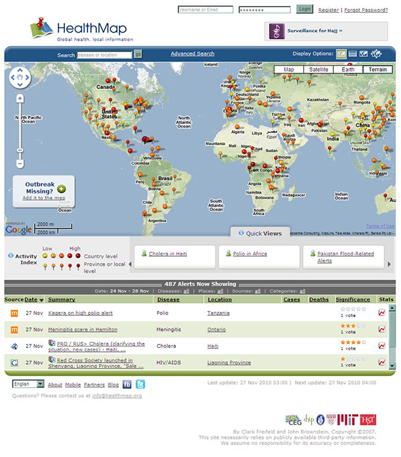Open the Quick Views tab
This screenshot has width=401, height=457.
(261, 233)
